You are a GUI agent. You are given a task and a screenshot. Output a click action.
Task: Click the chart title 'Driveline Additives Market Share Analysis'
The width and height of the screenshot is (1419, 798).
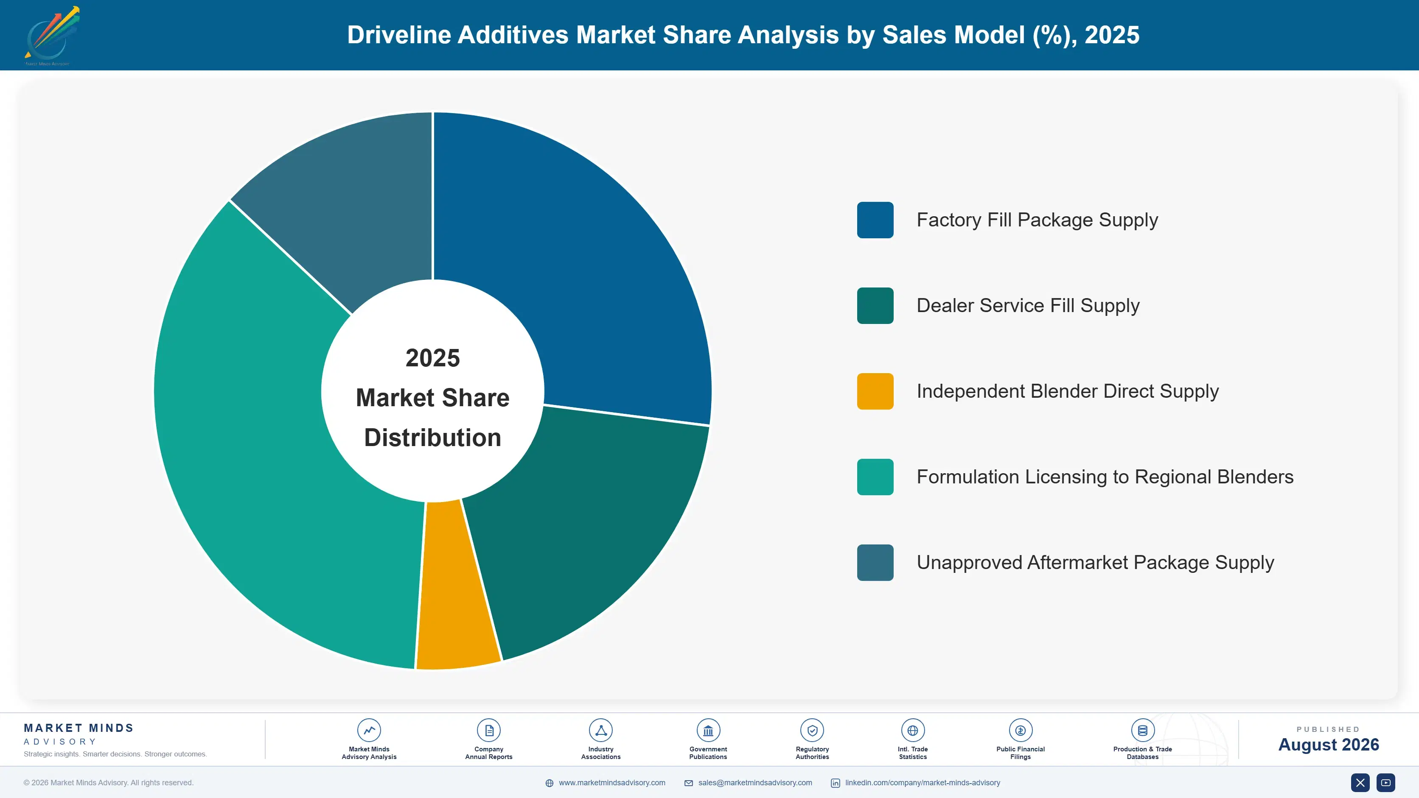743,35
